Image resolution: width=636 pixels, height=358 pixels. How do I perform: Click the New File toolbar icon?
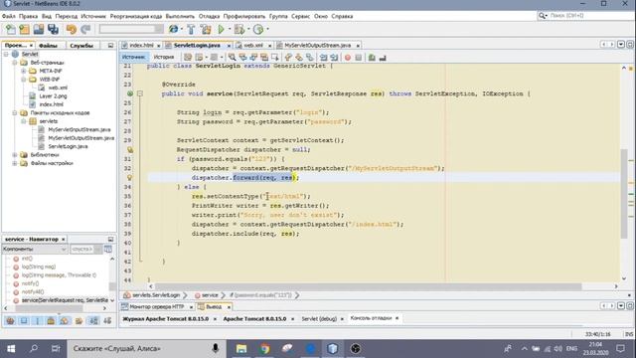(x=11, y=29)
